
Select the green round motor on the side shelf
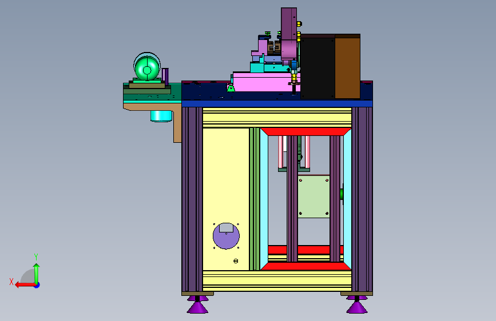click(147, 67)
